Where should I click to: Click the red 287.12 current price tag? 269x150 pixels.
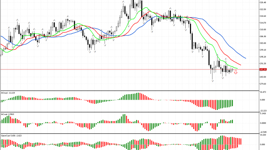(263, 69)
